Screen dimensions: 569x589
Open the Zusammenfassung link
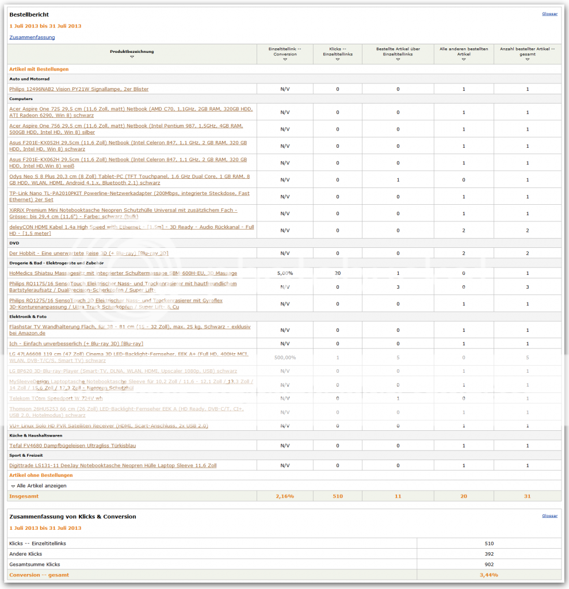click(x=32, y=37)
